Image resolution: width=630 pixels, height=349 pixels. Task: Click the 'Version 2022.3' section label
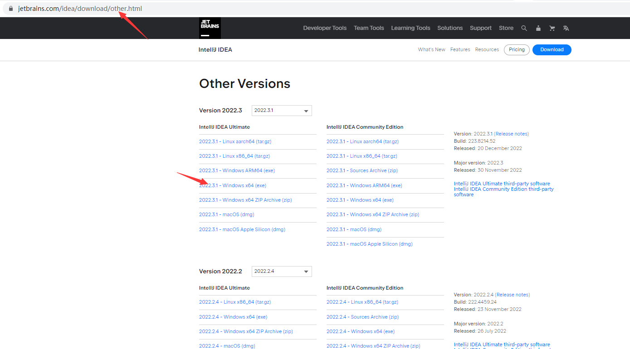point(220,111)
